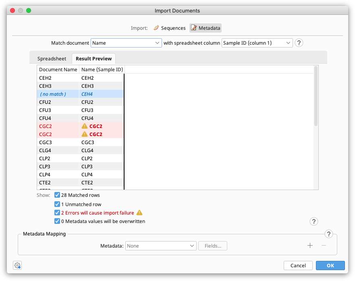Switch to the Spreadsheet tab
355x281 pixels.
[52, 59]
